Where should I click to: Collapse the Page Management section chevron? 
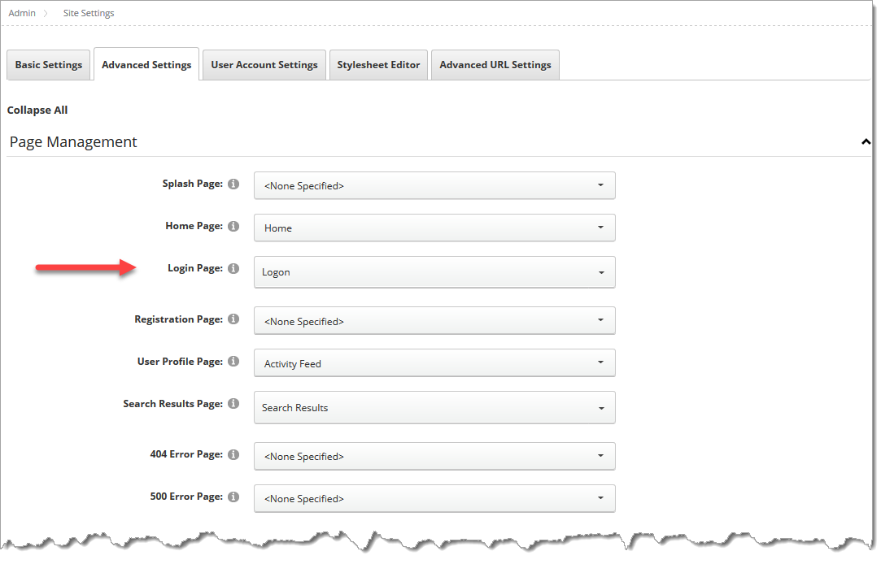pyautogui.click(x=866, y=141)
